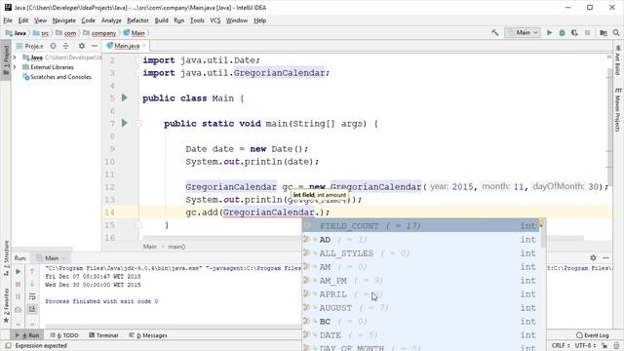624x351 pixels.
Task: Fold the import block at line 2
Action: 138,60
